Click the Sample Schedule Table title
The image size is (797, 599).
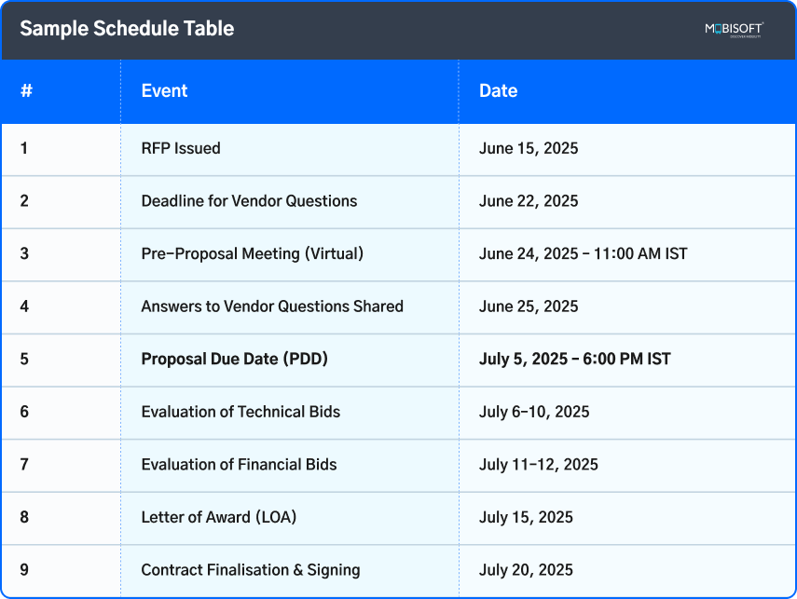(x=127, y=29)
